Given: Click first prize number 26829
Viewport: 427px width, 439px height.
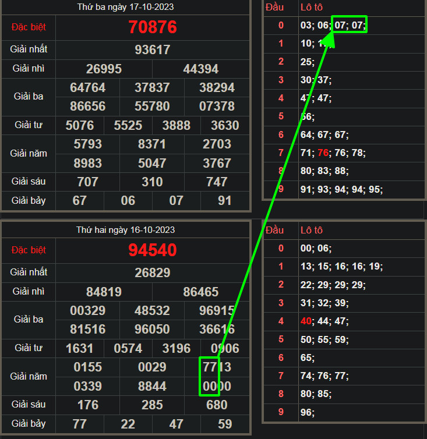Looking at the screenshot, I should (x=153, y=273).
